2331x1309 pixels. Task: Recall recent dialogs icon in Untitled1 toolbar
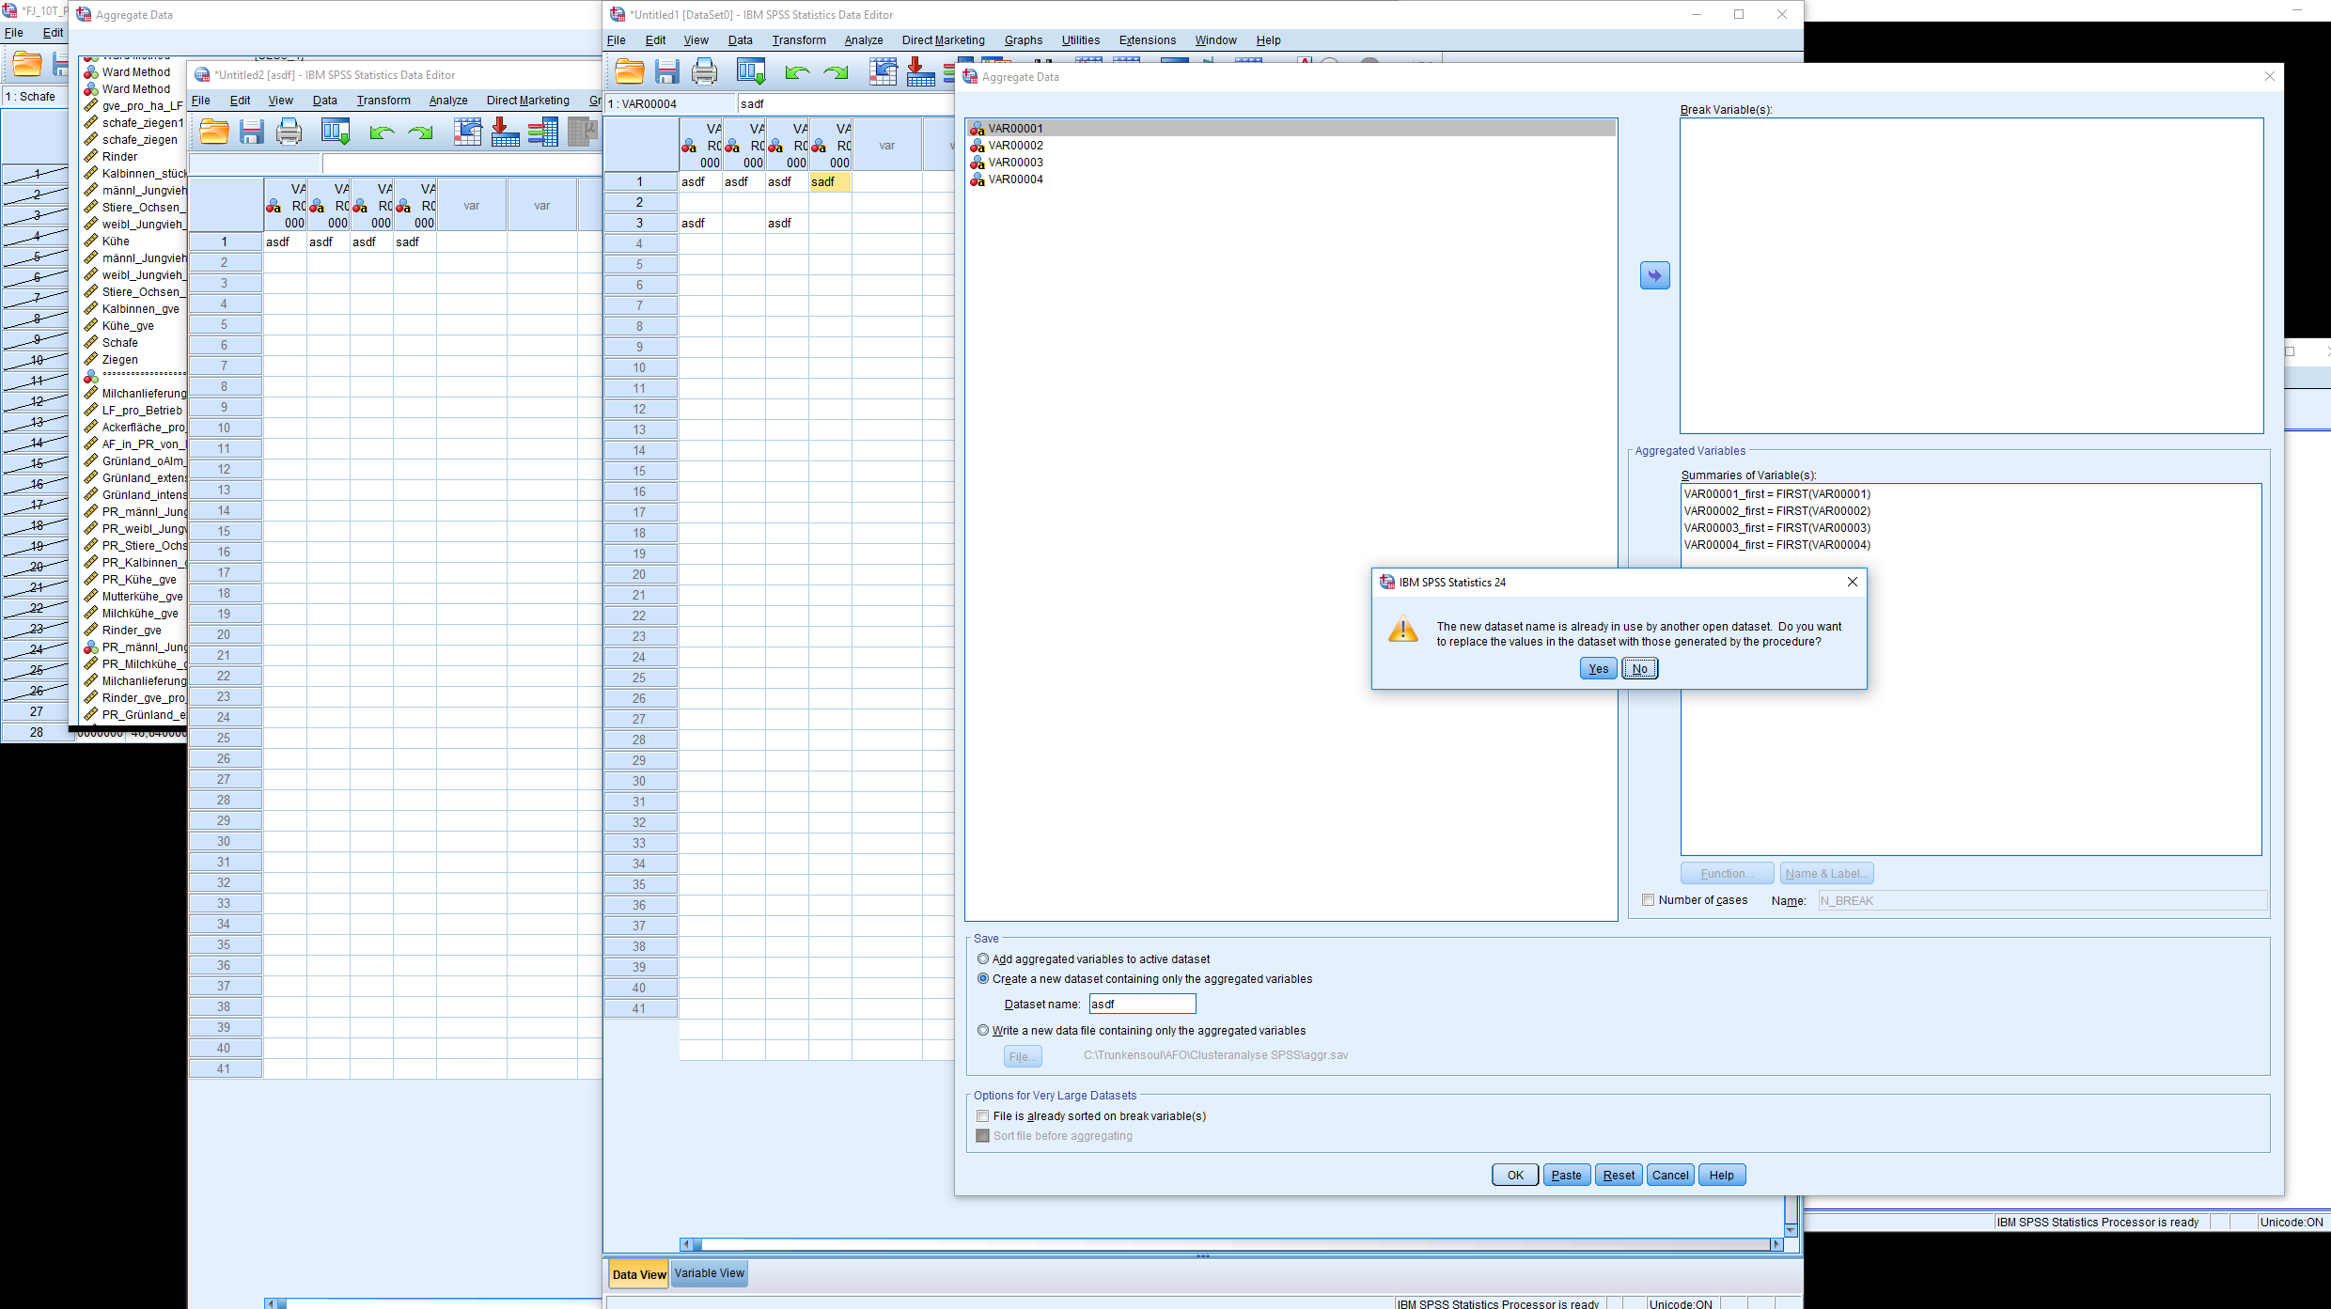(x=751, y=72)
